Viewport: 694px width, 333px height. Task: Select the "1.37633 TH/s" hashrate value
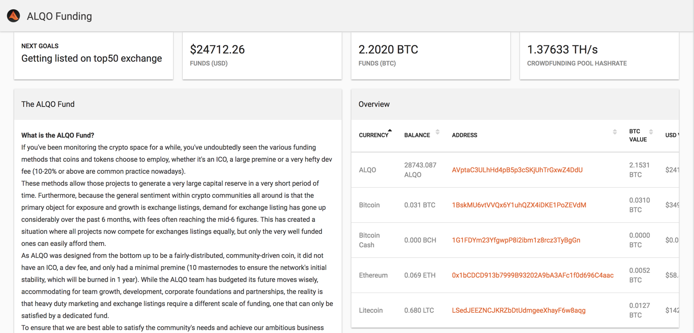[562, 50]
